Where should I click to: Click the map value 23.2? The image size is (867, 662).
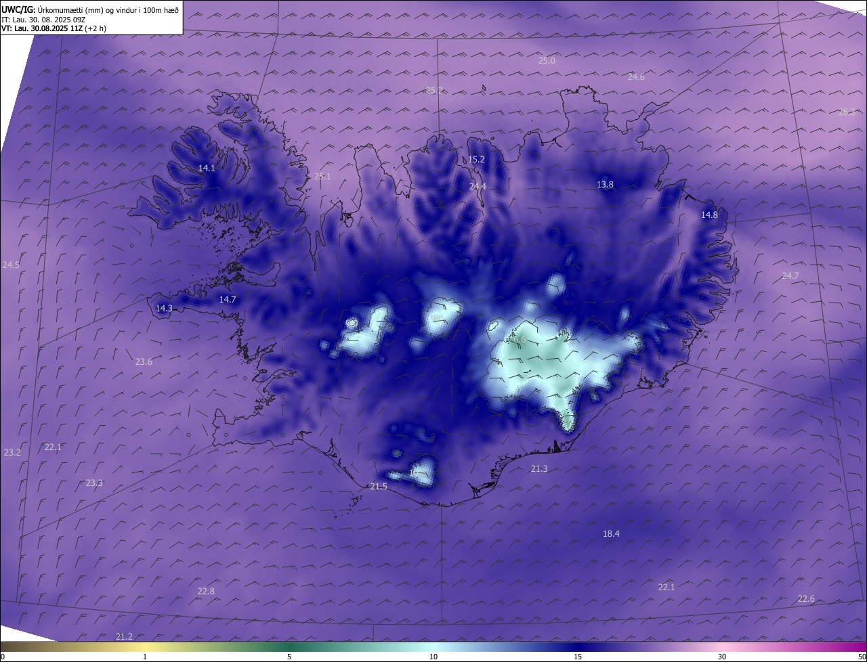12,452
